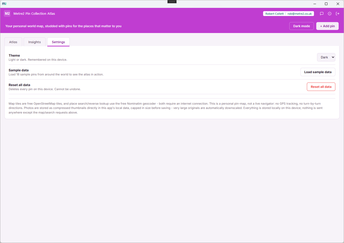The height and width of the screenshot is (243, 344).
Task: Click the M2 logo badge in header
Action: [7, 14]
